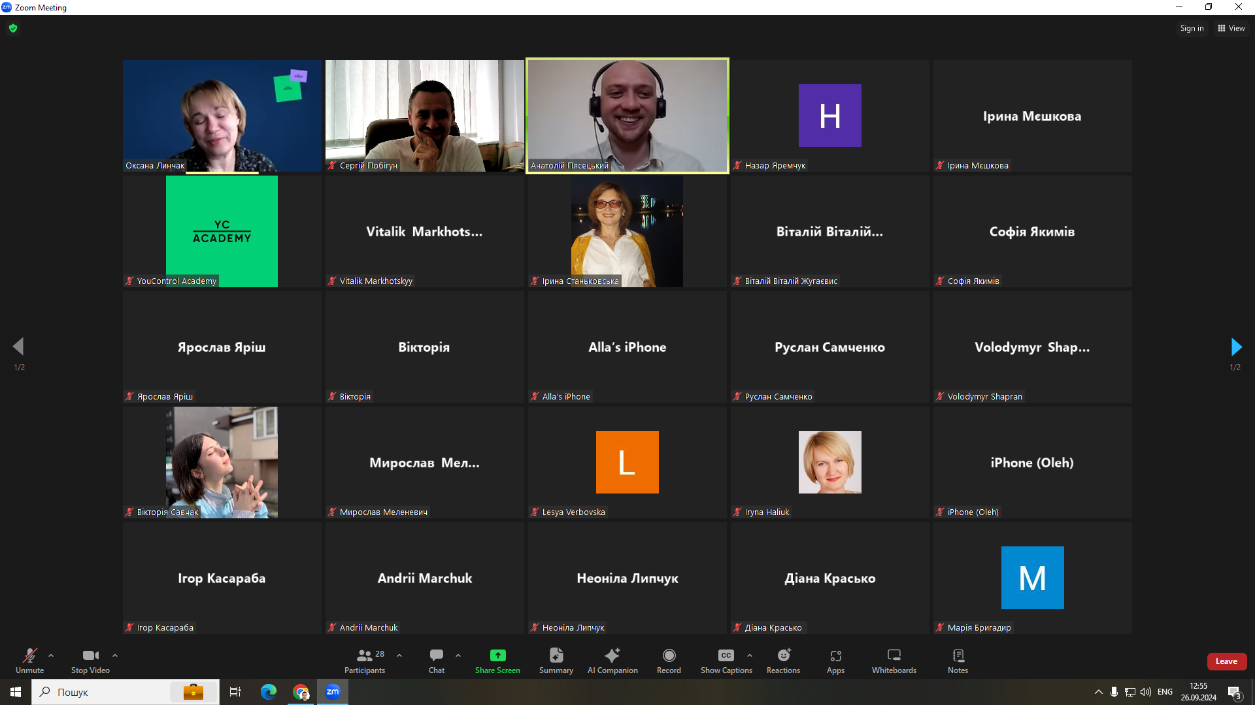Viewport: 1255px width, 705px height.
Task: Start recording with the Record icon
Action: [x=669, y=655]
